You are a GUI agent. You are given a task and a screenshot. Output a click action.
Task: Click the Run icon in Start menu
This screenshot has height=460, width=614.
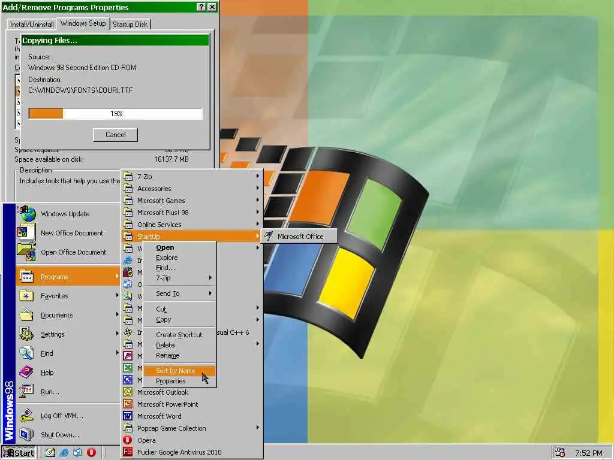click(26, 392)
